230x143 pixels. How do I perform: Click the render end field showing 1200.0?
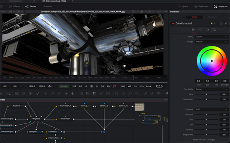point(32,86)
